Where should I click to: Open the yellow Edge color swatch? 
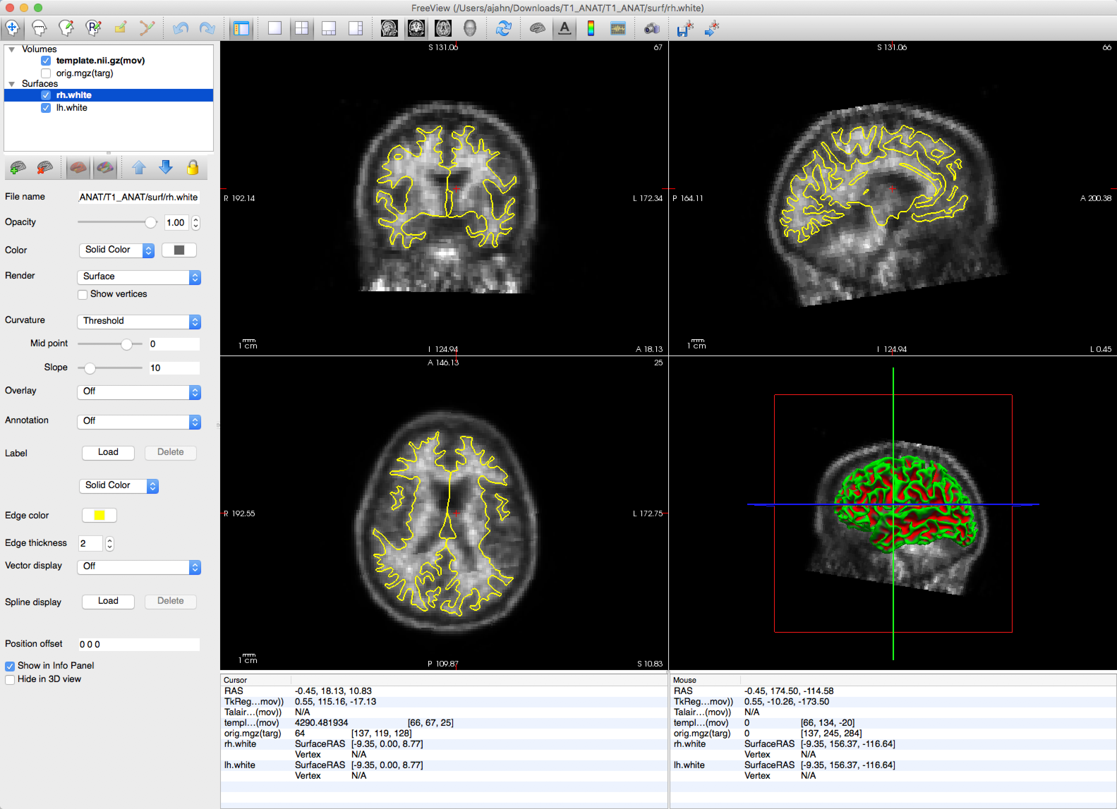tap(99, 516)
